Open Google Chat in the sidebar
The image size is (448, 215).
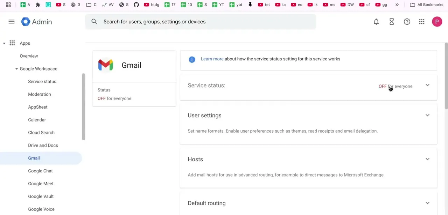pyautogui.click(x=40, y=171)
